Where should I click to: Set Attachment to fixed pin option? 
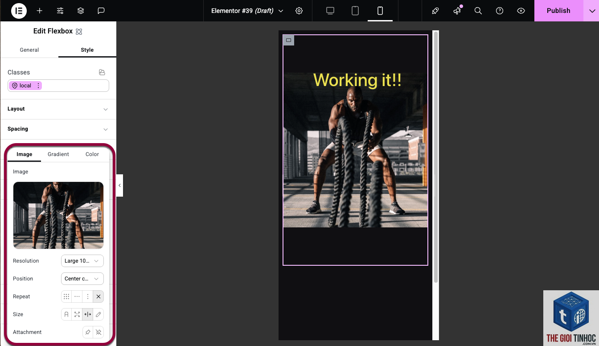point(88,332)
